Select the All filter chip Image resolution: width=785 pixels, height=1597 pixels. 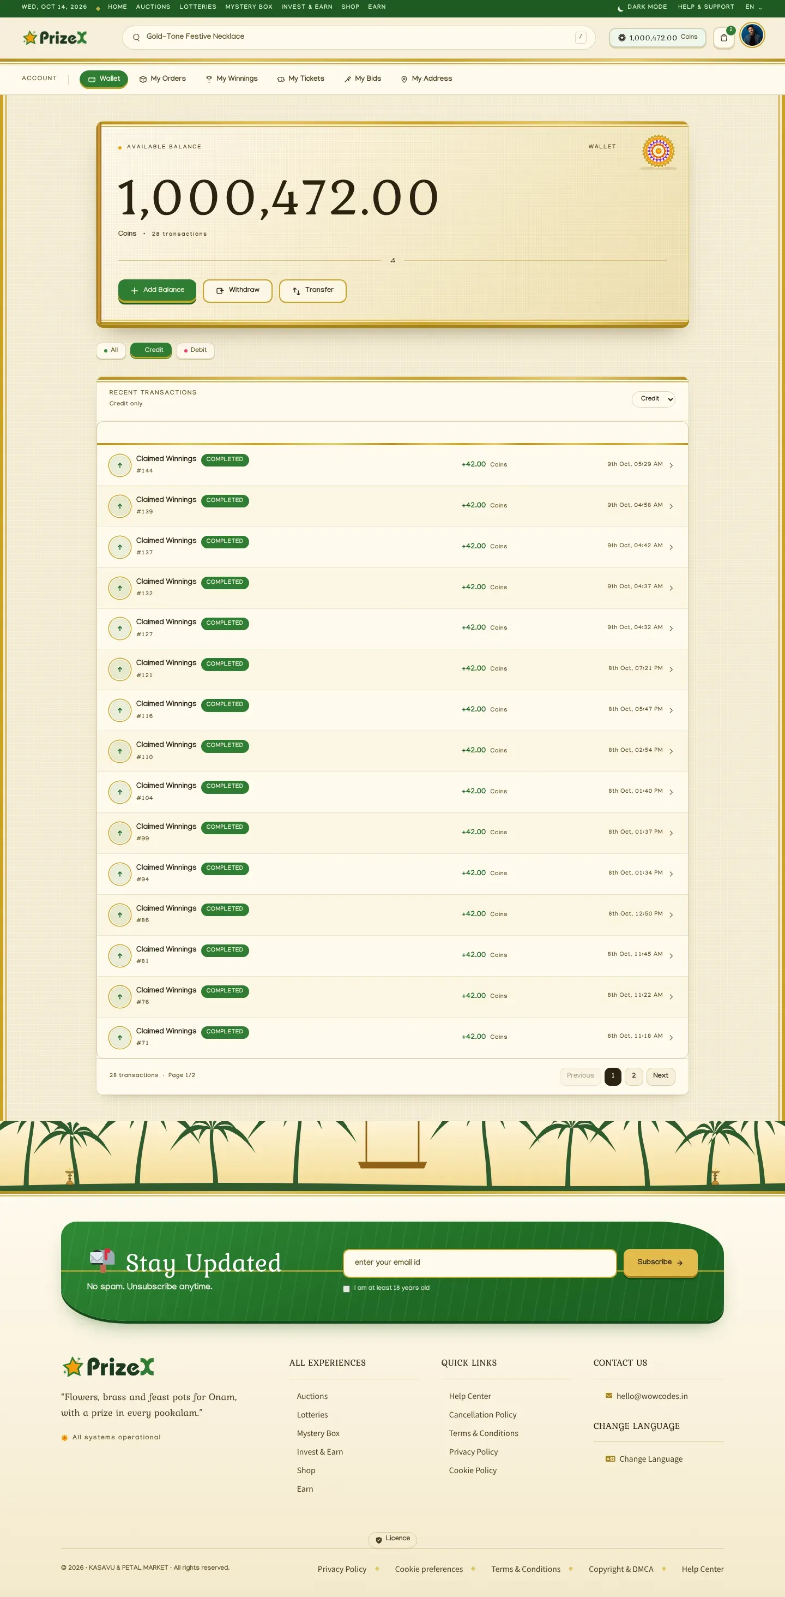click(x=111, y=350)
